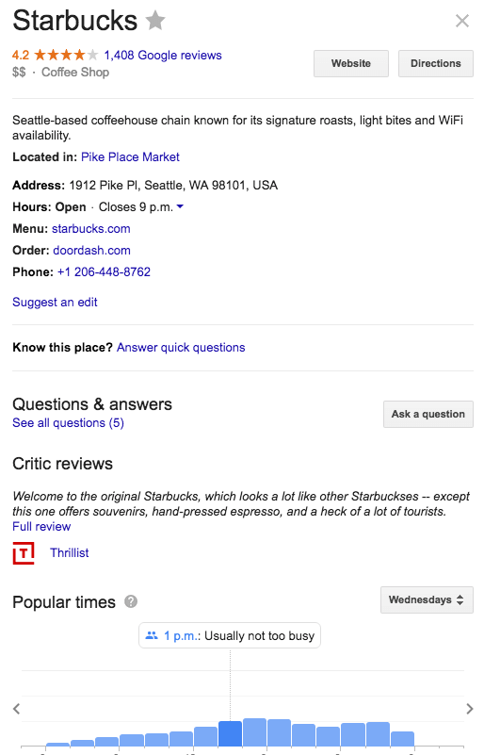
Task: See all questions (5)
Action: (x=69, y=423)
